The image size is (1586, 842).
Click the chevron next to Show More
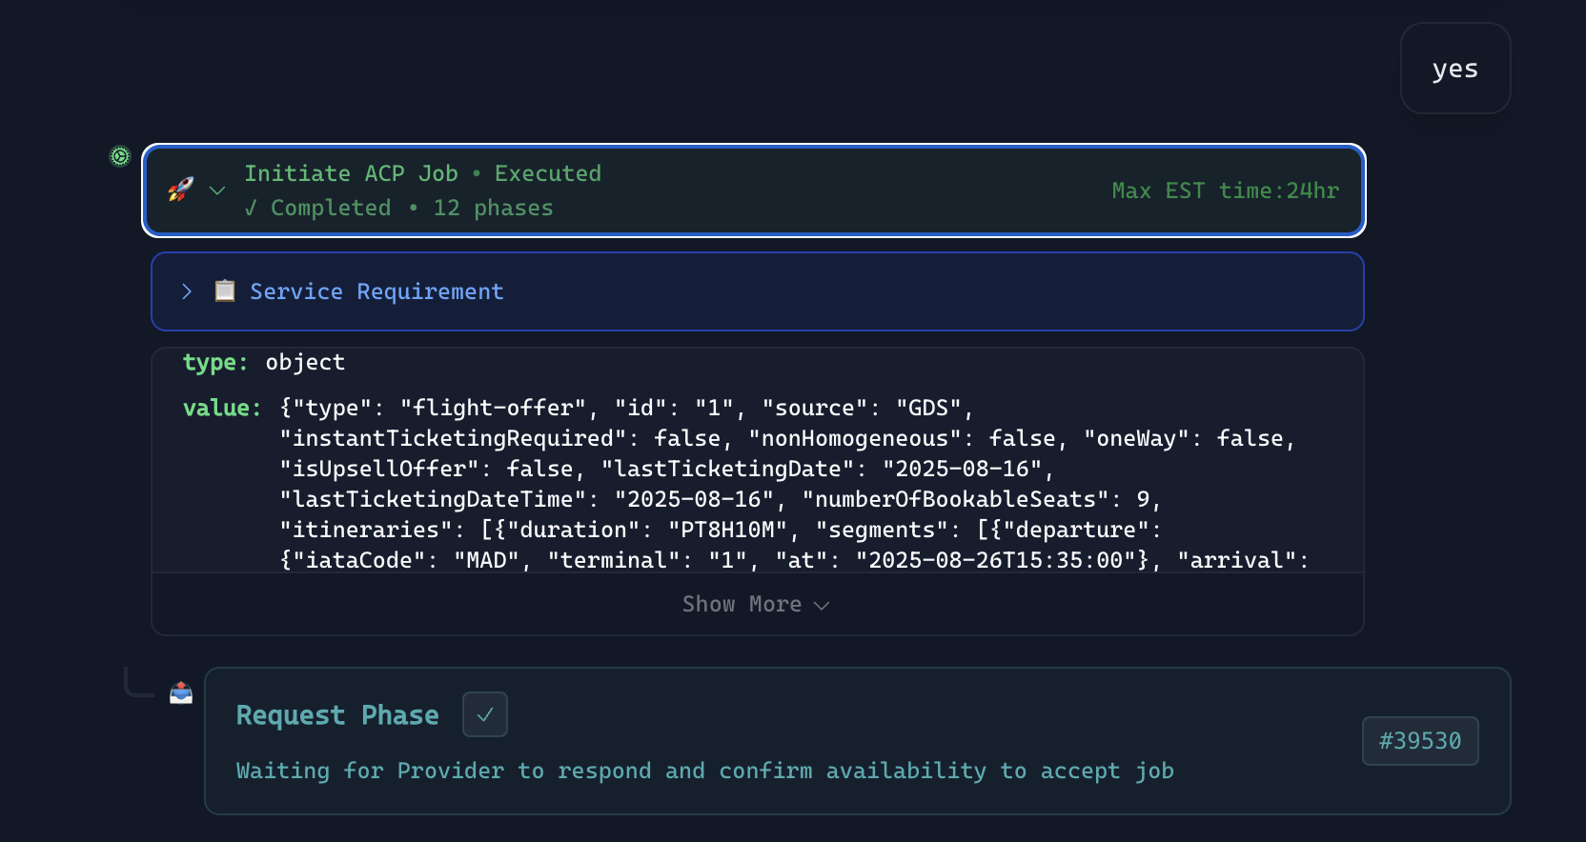point(822,605)
